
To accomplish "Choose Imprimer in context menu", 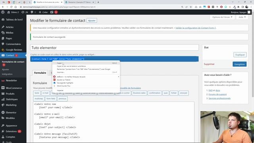I will (x=86, y=72).
